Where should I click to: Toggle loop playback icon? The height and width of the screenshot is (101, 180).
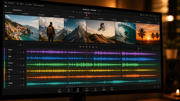click(x=96, y=47)
